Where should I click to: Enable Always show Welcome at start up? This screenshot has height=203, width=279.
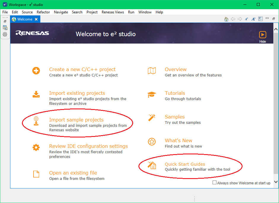(215, 183)
